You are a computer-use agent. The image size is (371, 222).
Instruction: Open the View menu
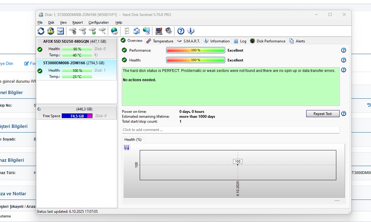click(x=63, y=22)
